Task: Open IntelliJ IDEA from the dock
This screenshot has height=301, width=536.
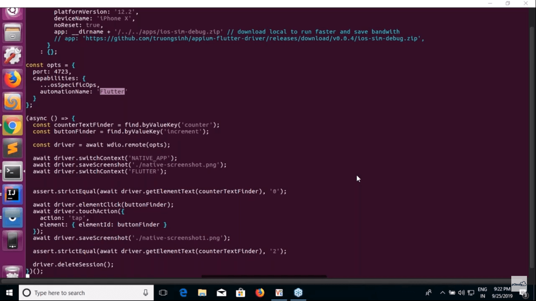Action: tap(13, 194)
